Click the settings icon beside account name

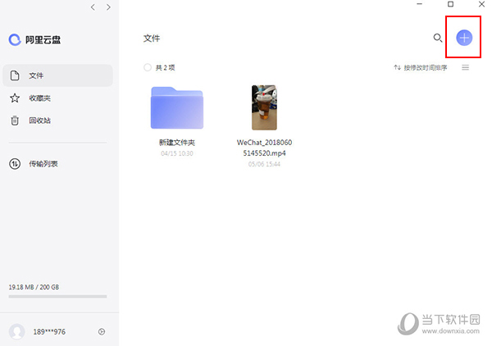click(102, 331)
